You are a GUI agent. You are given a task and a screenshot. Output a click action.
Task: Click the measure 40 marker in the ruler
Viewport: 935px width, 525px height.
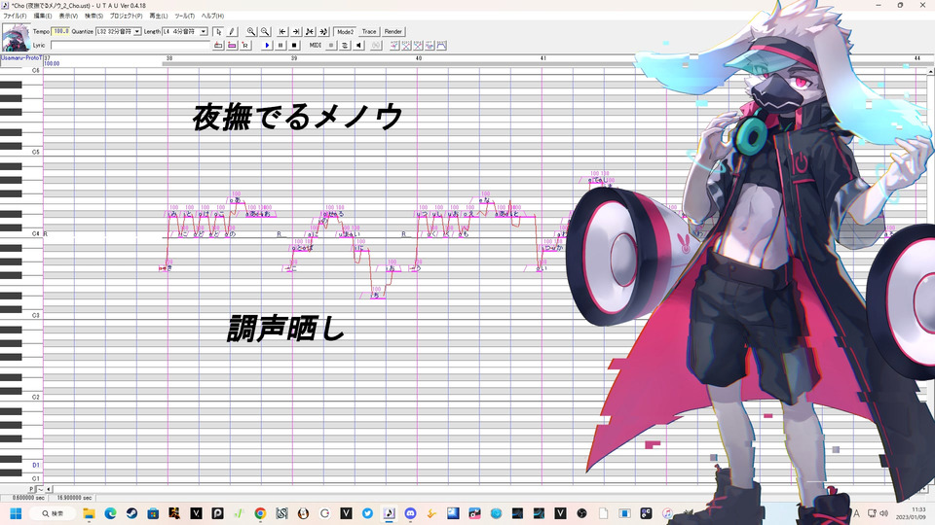[419, 58]
